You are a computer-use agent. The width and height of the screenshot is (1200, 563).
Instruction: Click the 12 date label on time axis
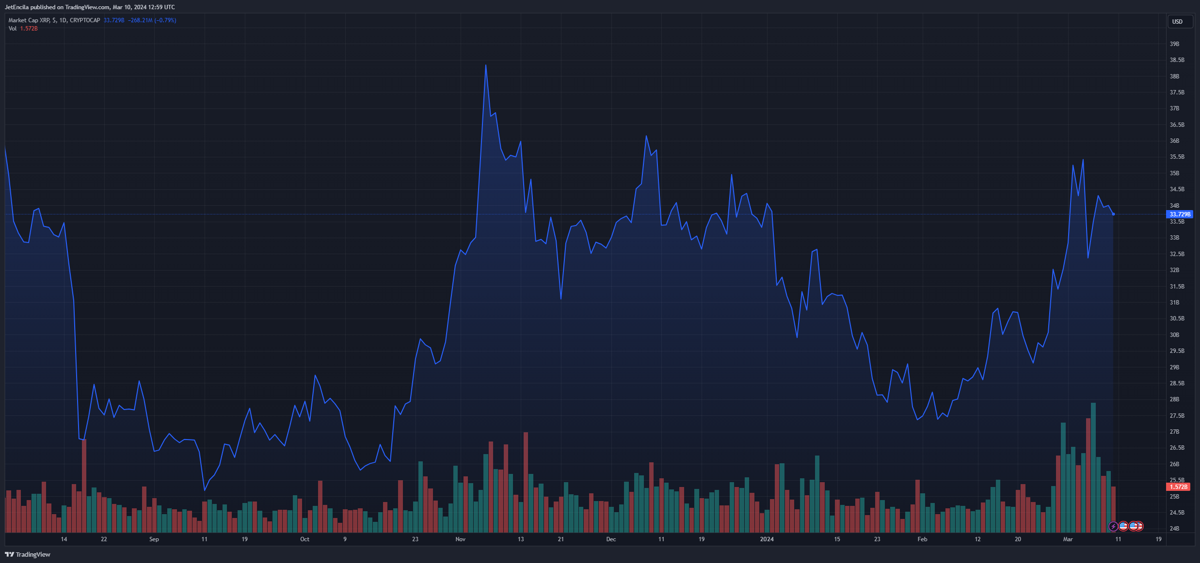pyautogui.click(x=977, y=539)
